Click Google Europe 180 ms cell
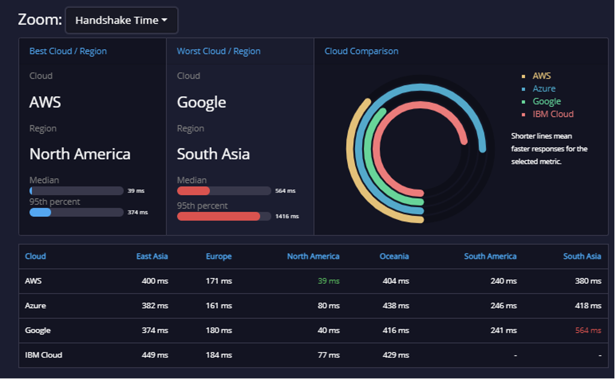 tap(219, 330)
